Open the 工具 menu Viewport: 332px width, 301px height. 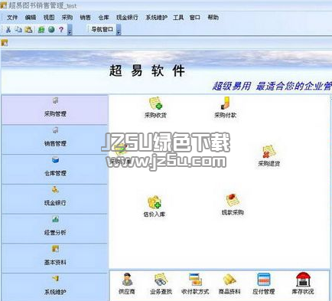point(178,18)
